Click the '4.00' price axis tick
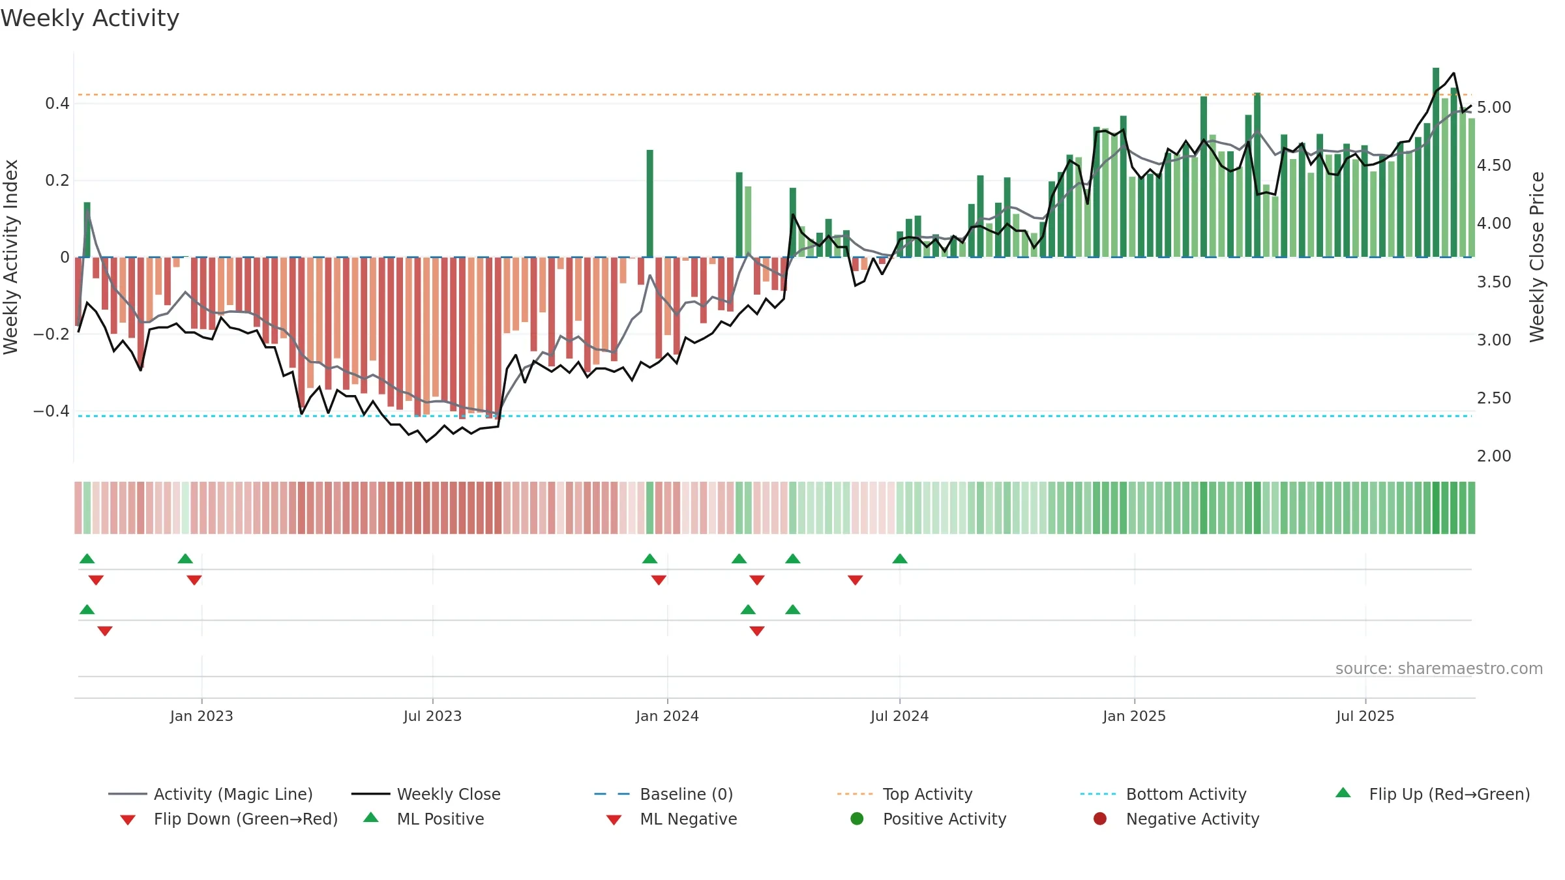1565x880 pixels. pyautogui.click(x=1494, y=224)
